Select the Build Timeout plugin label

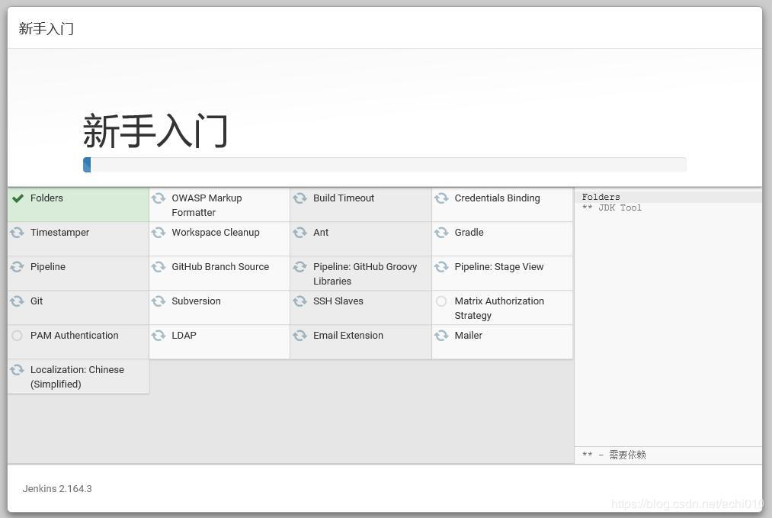[x=343, y=198]
